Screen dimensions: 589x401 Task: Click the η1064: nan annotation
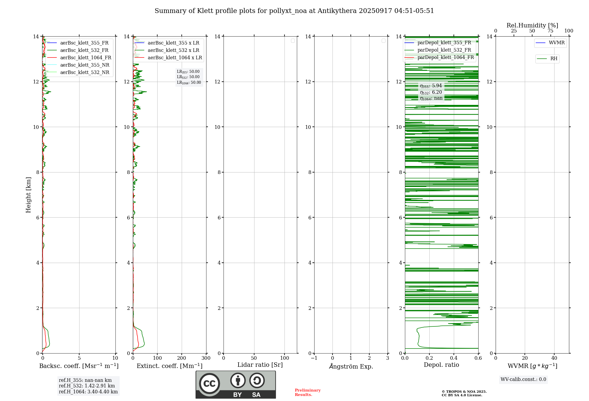point(431,98)
